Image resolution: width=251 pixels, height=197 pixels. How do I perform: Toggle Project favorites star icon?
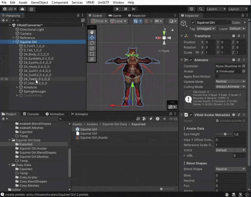pos(164,119)
